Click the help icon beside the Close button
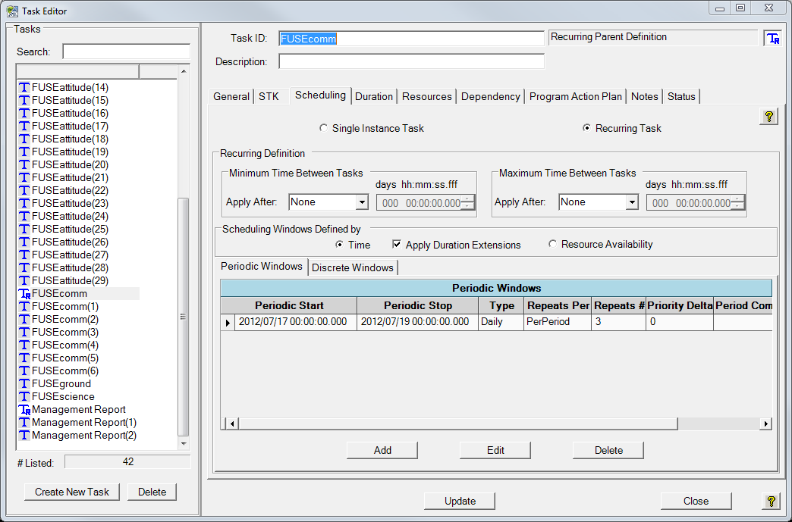The width and height of the screenshot is (792, 522). click(771, 501)
